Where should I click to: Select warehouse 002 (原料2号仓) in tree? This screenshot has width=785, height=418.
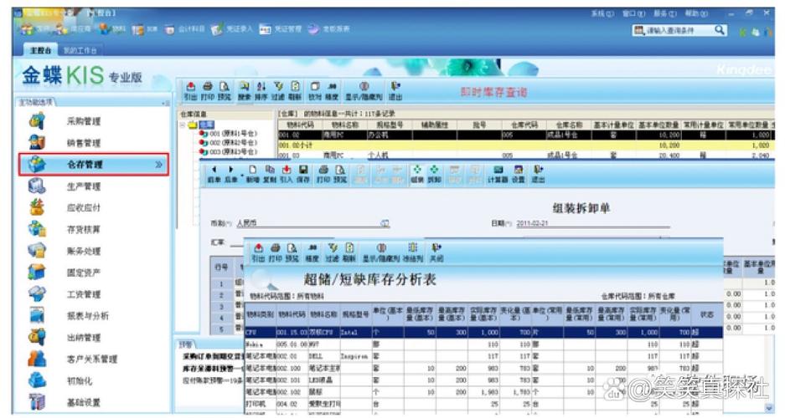[228, 143]
